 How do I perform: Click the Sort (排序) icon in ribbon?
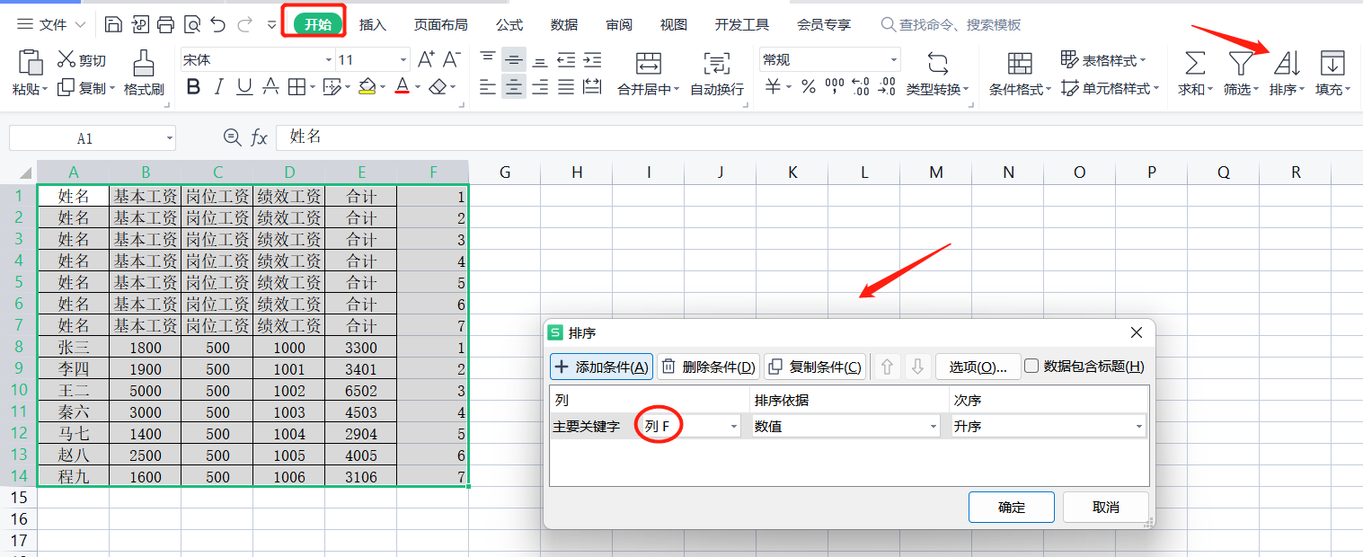[x=1287, y=64]
